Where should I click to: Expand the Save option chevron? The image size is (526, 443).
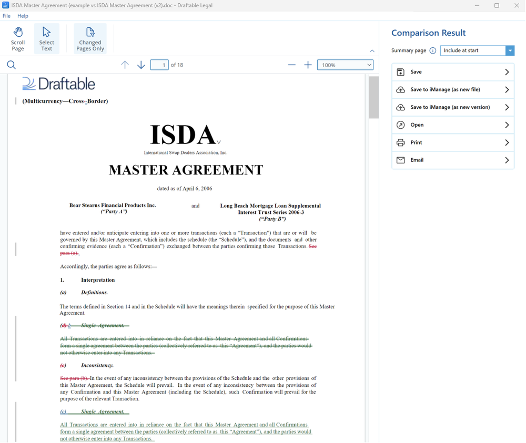click(x=507, y=72)
